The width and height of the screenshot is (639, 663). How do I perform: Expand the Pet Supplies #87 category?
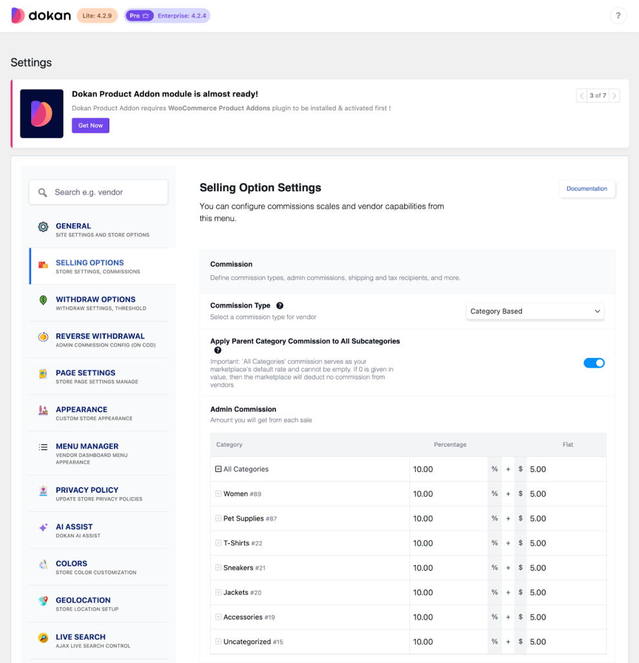pos(219,518)
